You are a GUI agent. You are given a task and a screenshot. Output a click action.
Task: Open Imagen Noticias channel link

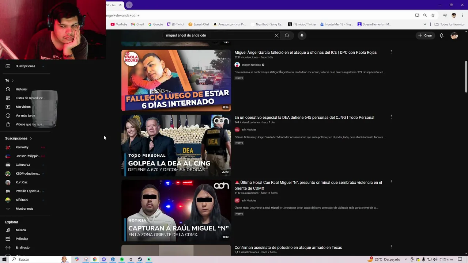point(250,65)
